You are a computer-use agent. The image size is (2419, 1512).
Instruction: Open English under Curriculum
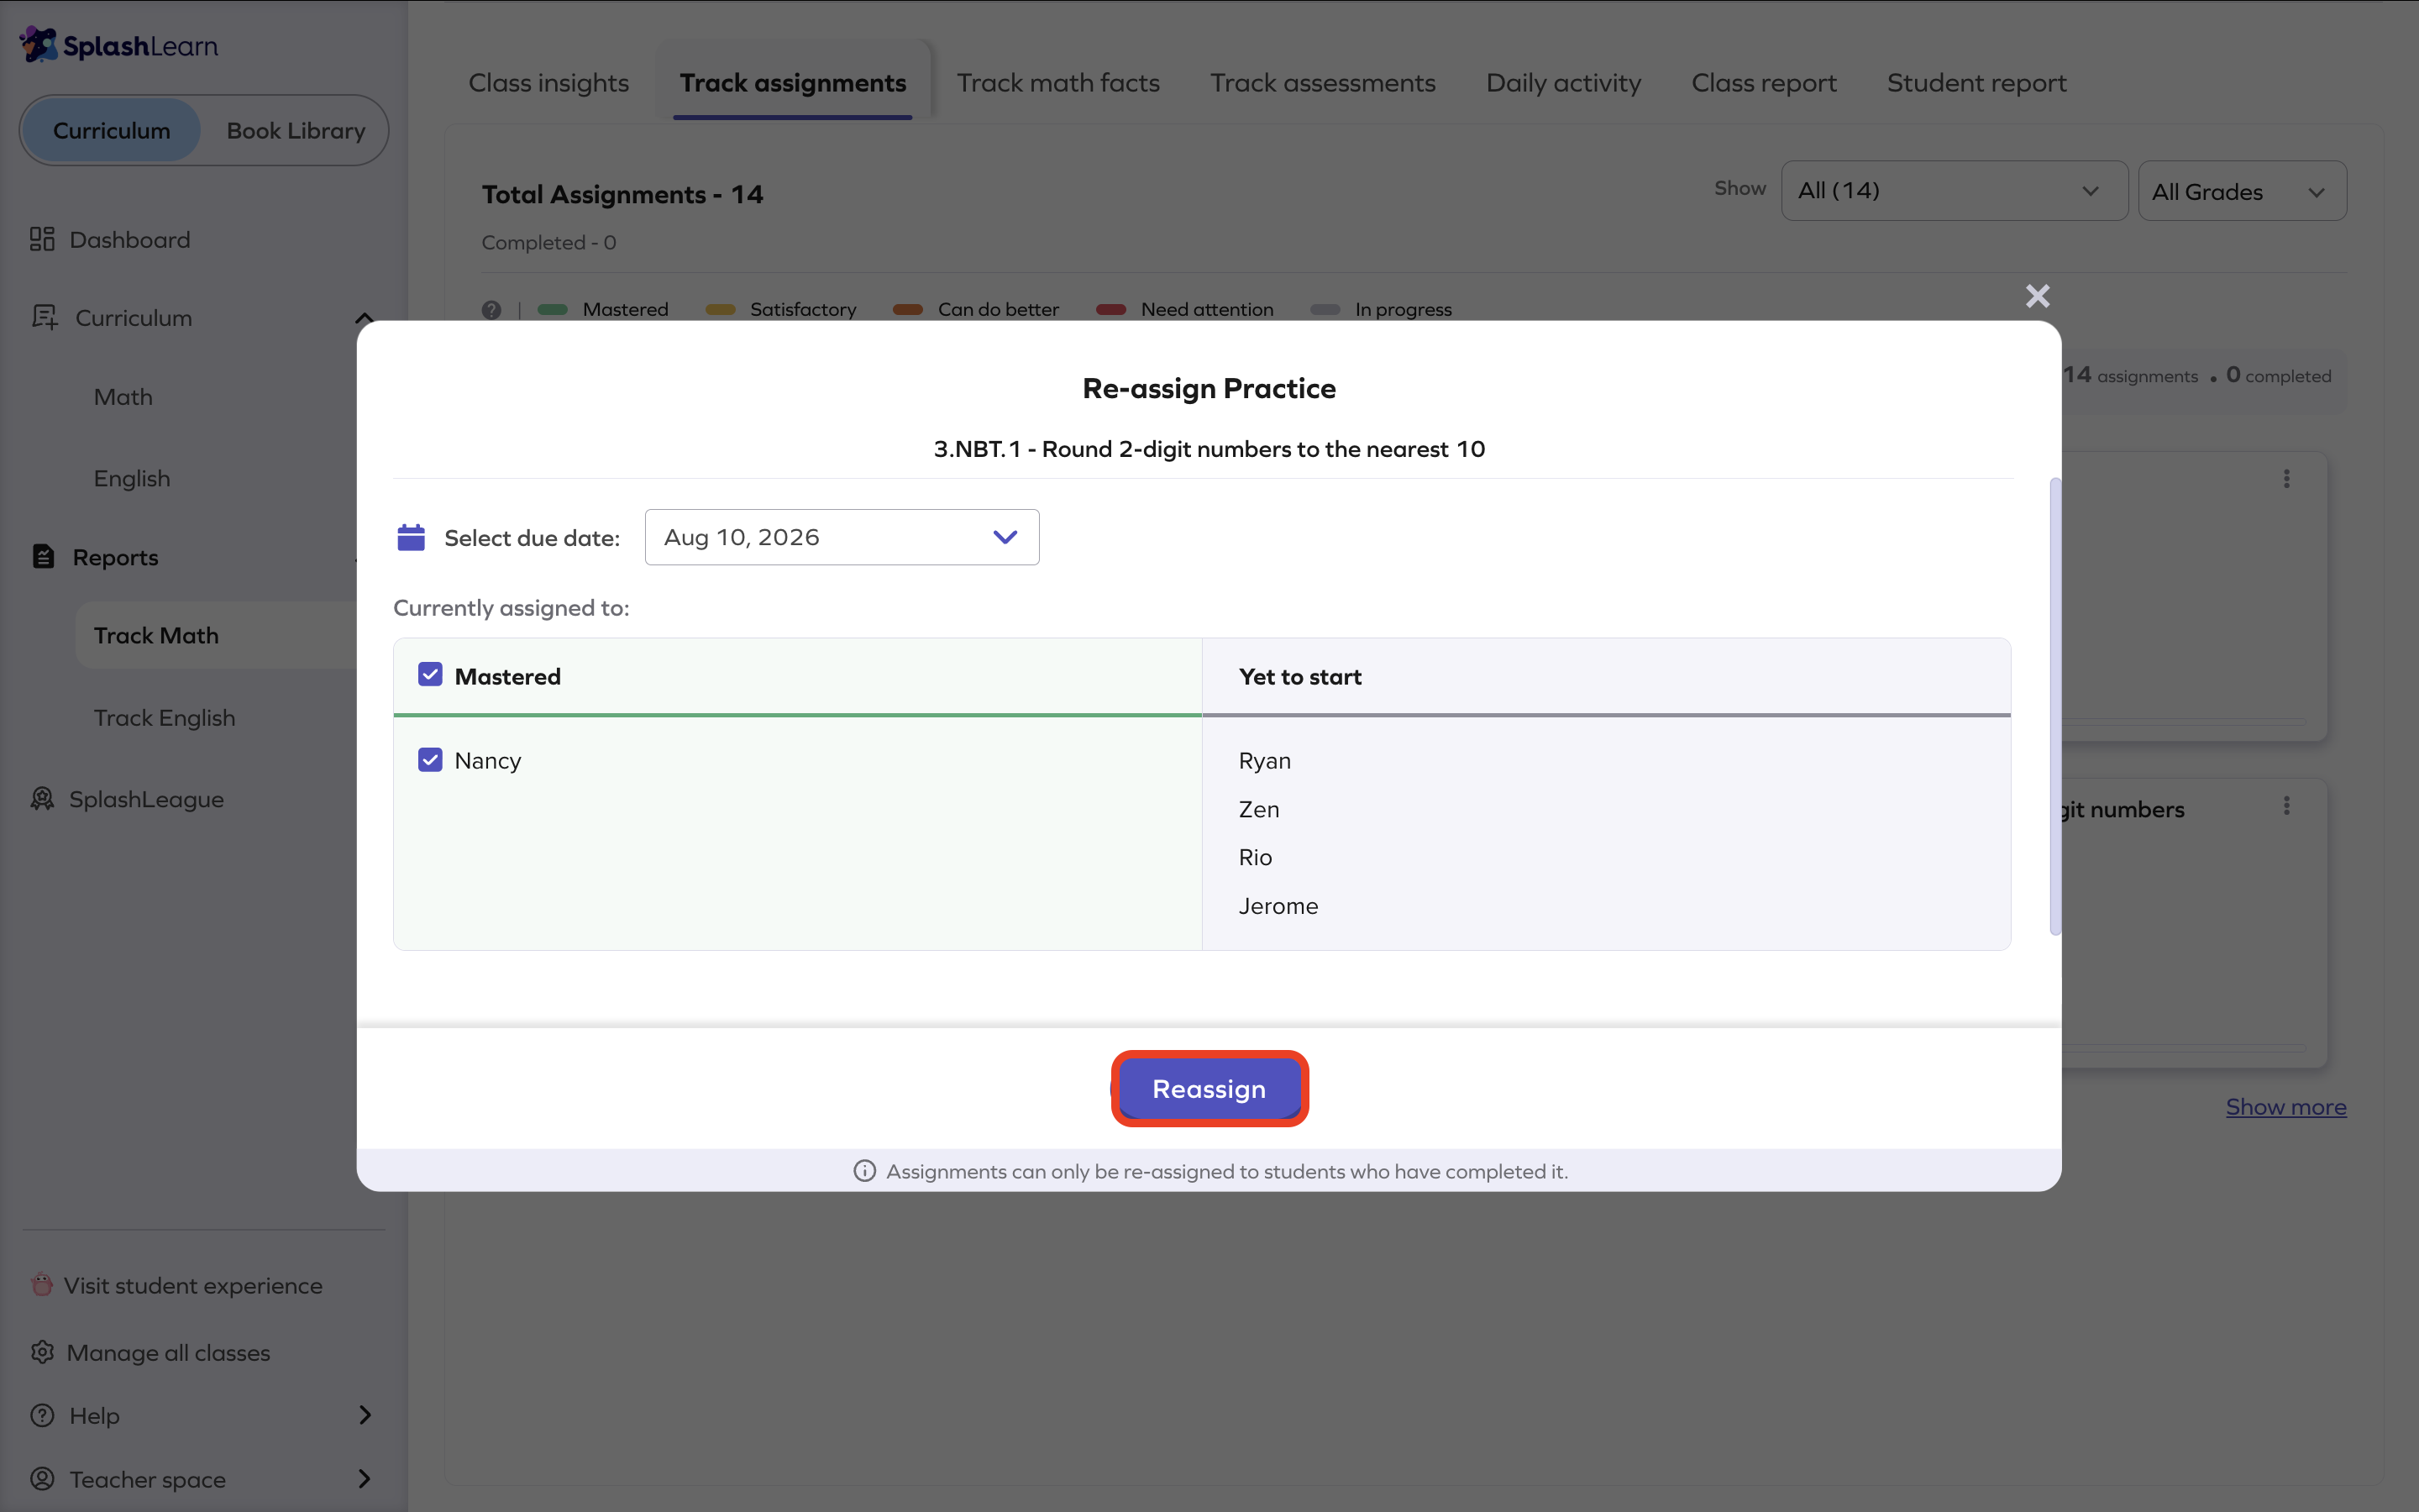coord(132,478)
